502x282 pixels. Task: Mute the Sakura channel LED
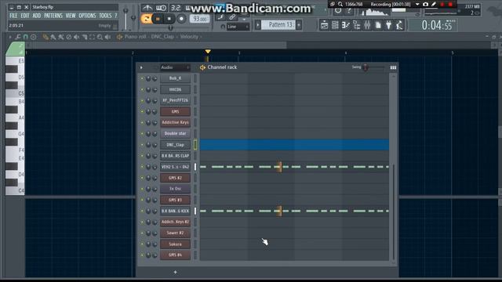point(142,244)
